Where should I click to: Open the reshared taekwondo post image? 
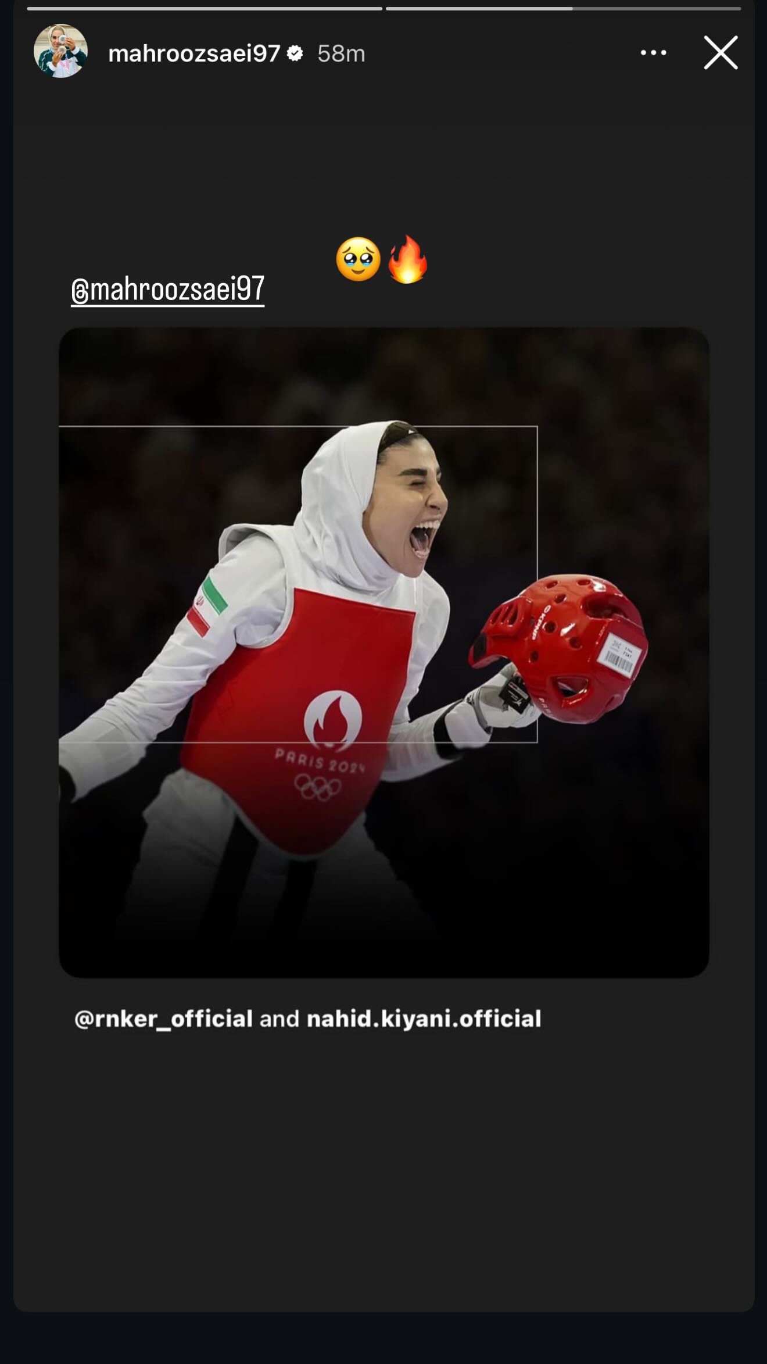tap(383, 652)
